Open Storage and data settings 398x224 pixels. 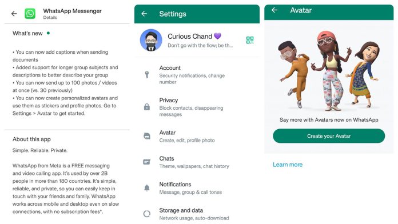pos(197,214)
